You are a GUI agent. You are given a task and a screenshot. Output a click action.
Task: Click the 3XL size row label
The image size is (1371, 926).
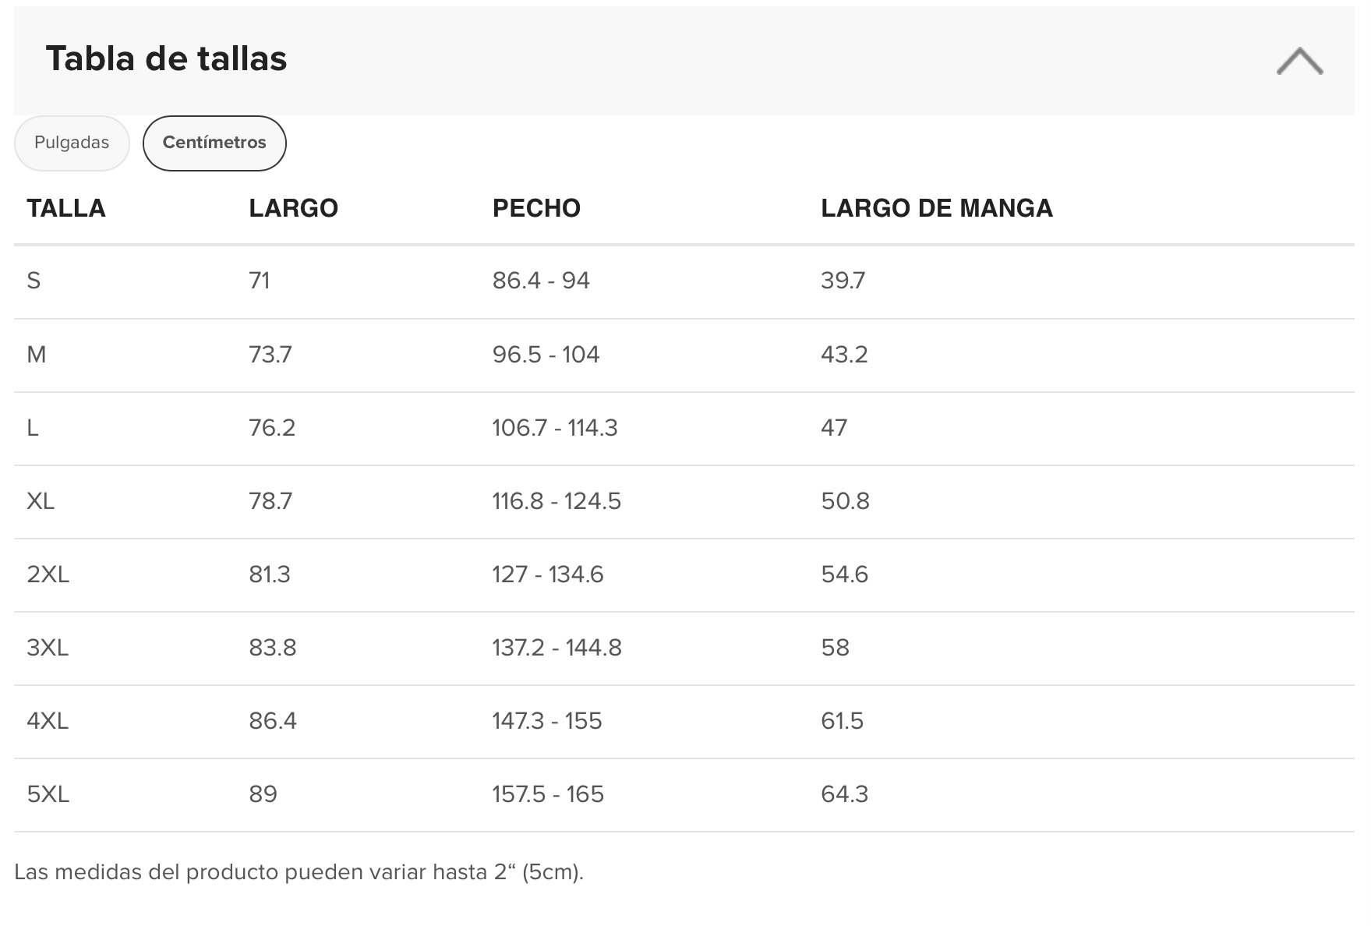point(48,648)
